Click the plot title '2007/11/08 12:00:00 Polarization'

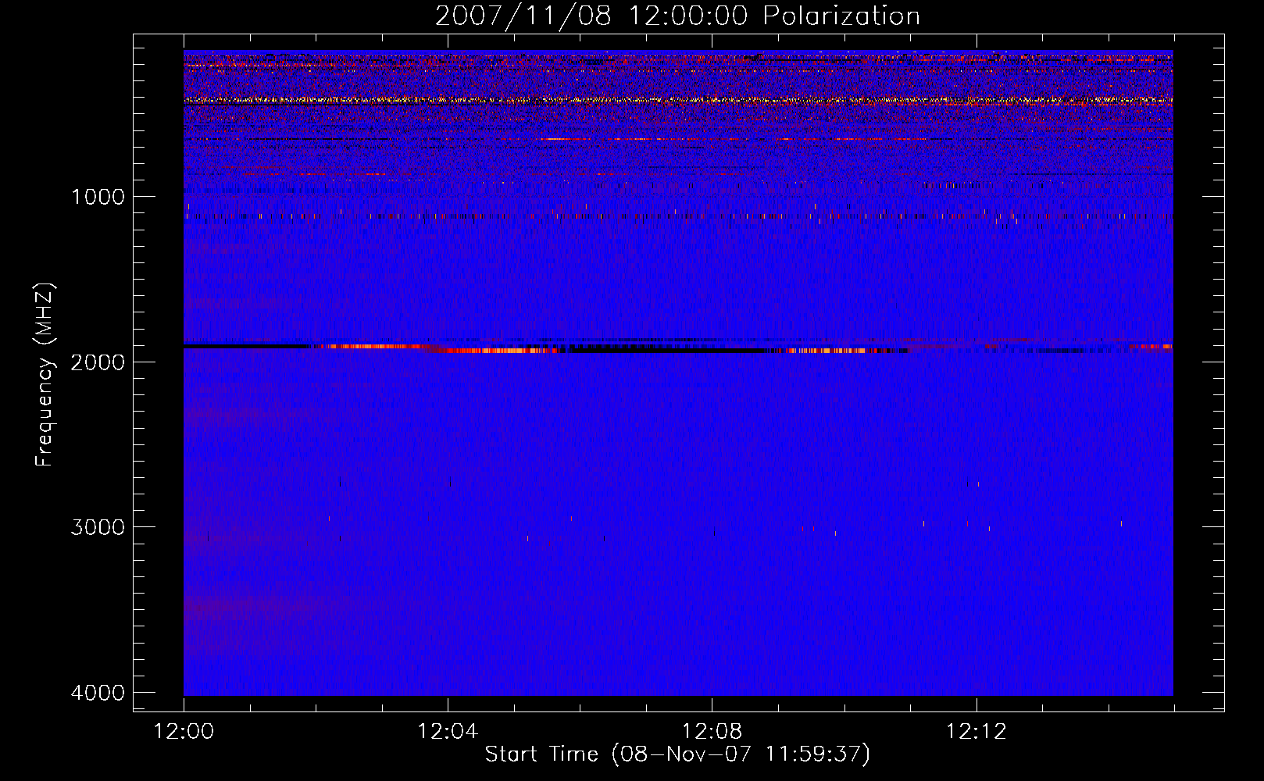coord(677,16)
